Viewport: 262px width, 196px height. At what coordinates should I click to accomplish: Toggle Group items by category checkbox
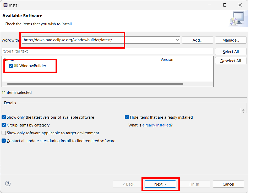[4, 125]
